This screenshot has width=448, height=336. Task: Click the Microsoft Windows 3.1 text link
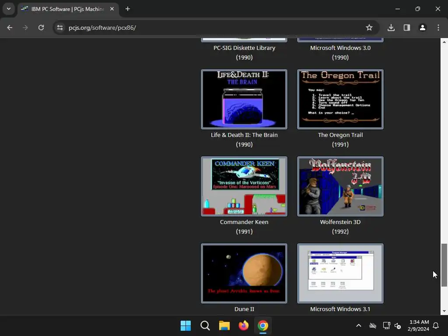[x=340, y=309]
